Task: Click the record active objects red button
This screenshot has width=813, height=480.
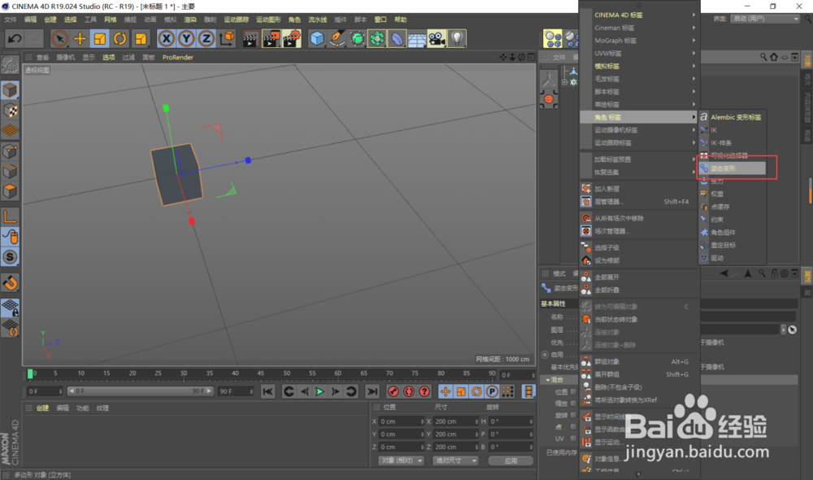Action: tap(393, 392)
